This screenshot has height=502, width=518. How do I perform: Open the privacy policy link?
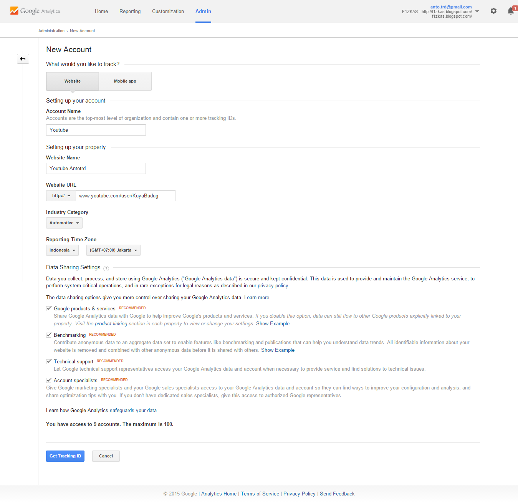point(273,285)
